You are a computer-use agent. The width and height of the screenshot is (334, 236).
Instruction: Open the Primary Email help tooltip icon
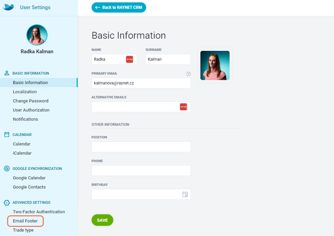189,74
